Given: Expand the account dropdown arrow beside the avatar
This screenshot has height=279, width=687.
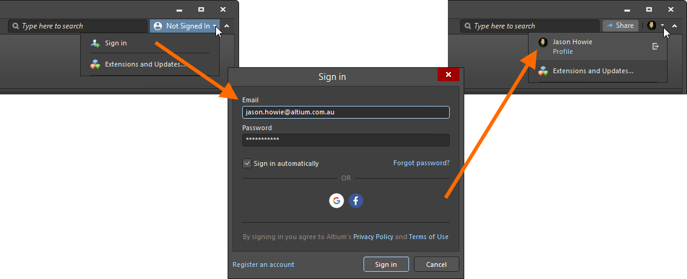Looking at the screenshot, I should (663, 25).
